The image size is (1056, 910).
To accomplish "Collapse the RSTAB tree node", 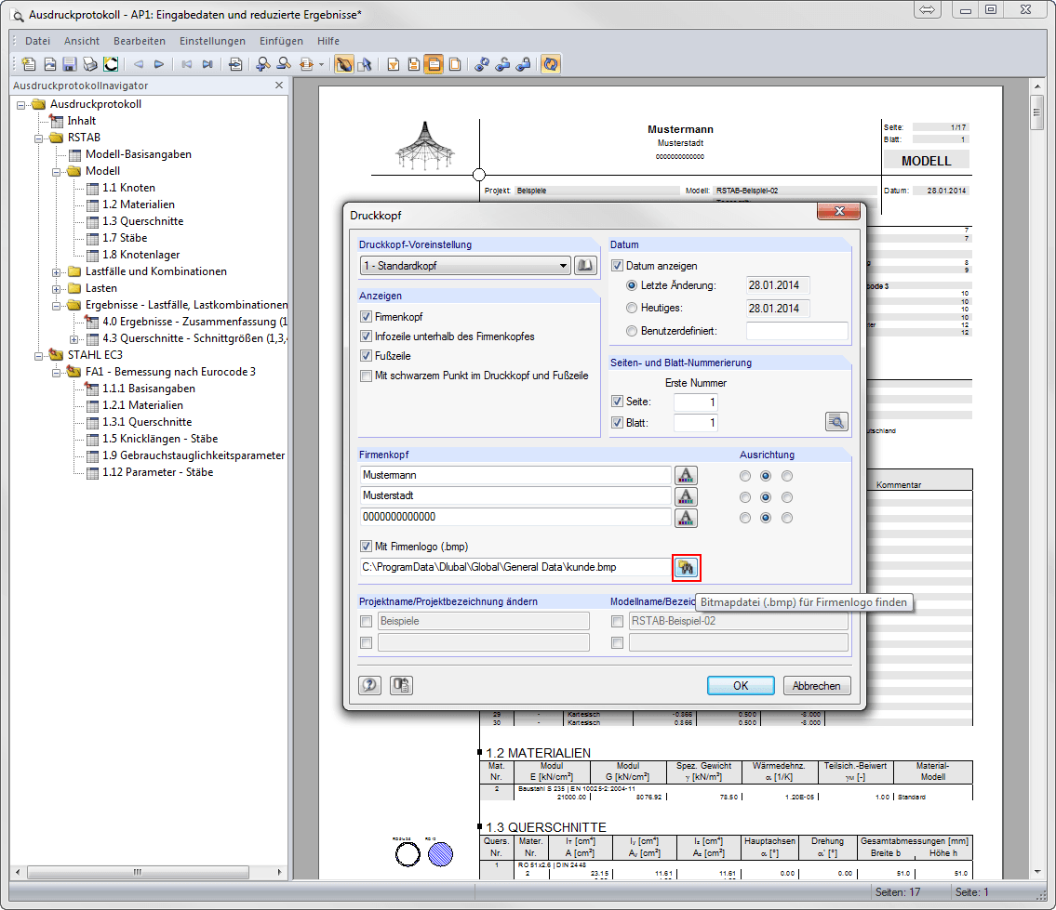I will pos(38,138).
